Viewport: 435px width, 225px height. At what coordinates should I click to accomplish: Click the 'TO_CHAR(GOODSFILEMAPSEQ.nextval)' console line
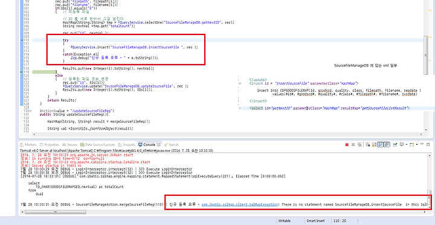click(80, 187)
